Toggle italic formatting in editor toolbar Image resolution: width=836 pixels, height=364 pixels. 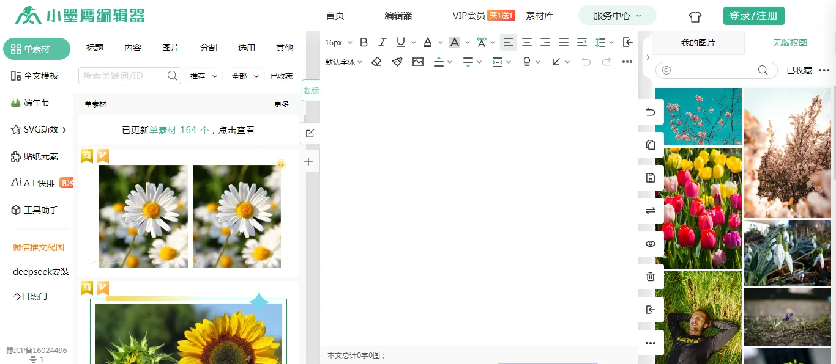pyautogui.click(x=383, y=42)
